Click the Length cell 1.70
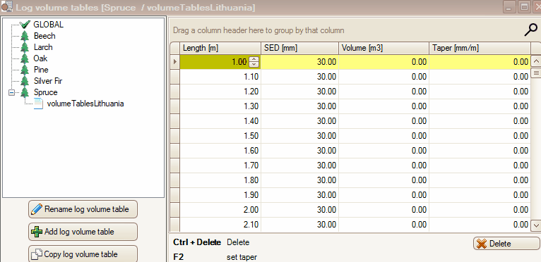541x262 pixels. click(x=220, y=166)
